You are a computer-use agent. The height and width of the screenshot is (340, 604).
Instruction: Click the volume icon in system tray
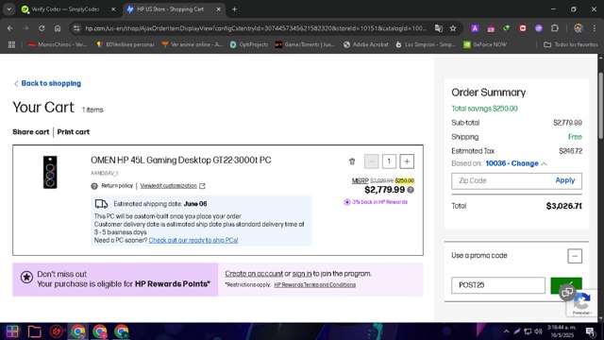coord(539,331)
